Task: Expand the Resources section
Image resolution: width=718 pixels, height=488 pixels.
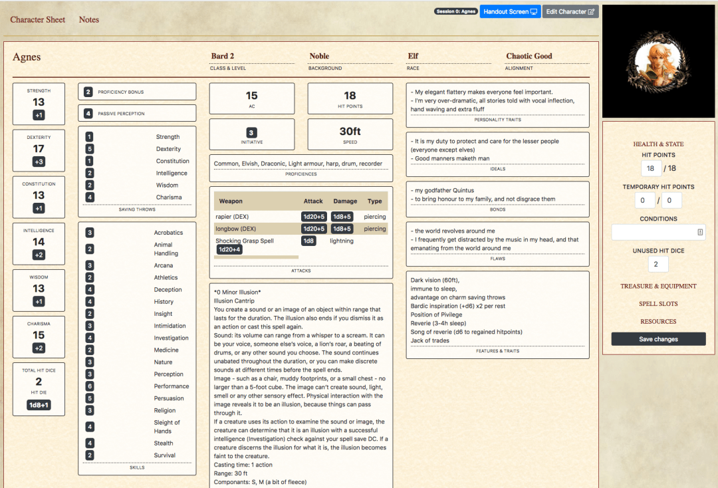Action: point(658,321)
